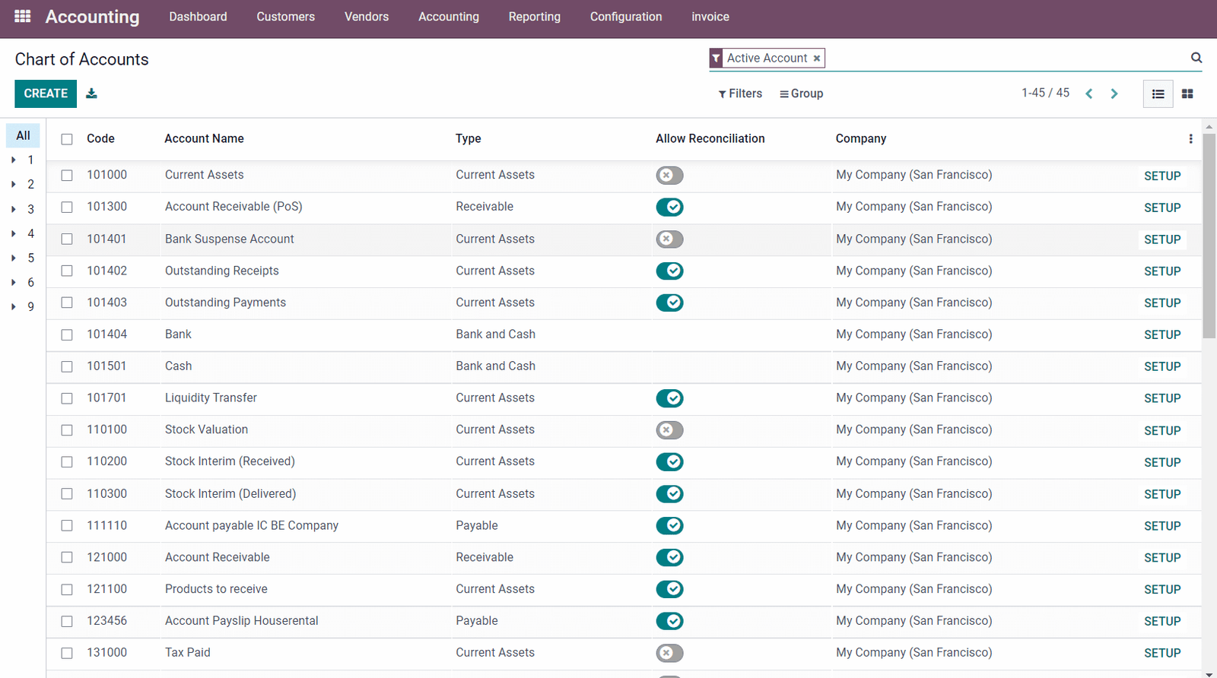
Task: Click the search magnifier icon
Action: 1196,58
